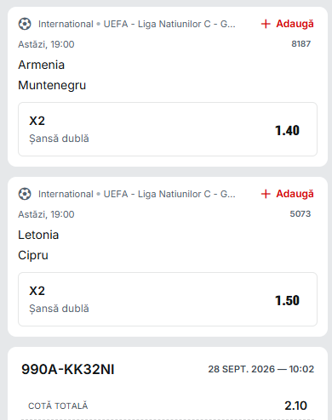Click the ticket date 28 SEPT. 2026
Image resolution: width=332 pixels, height=420 pixels.
[242, 369]
